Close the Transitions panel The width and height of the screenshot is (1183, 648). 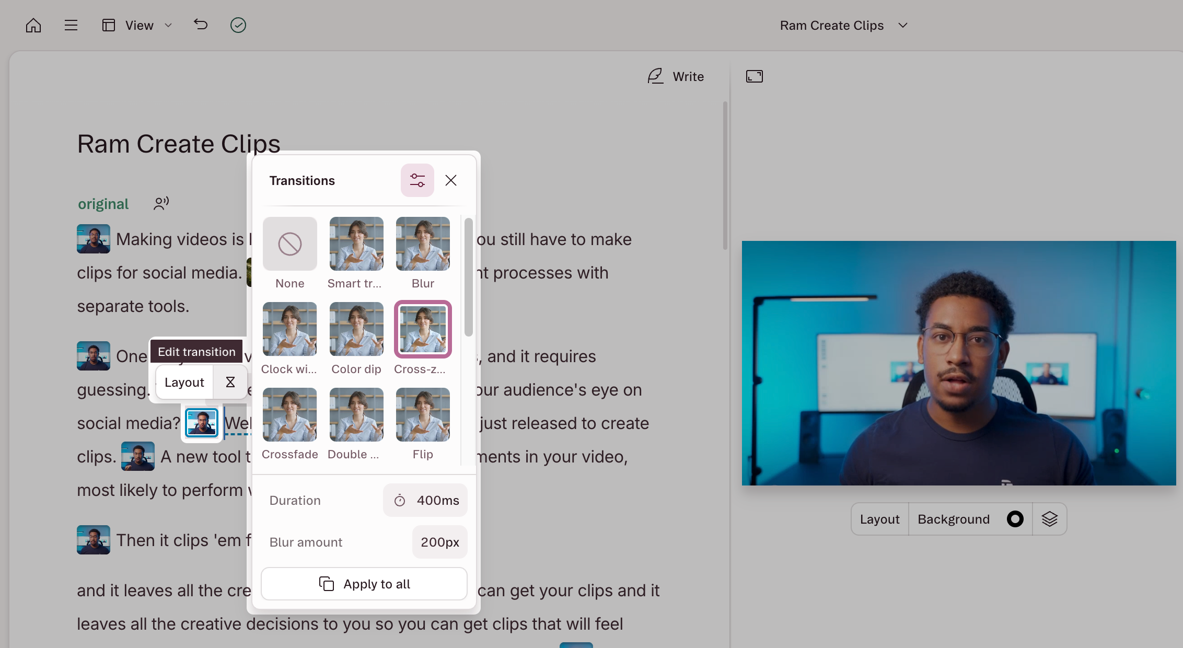click(x=450, y=180)
